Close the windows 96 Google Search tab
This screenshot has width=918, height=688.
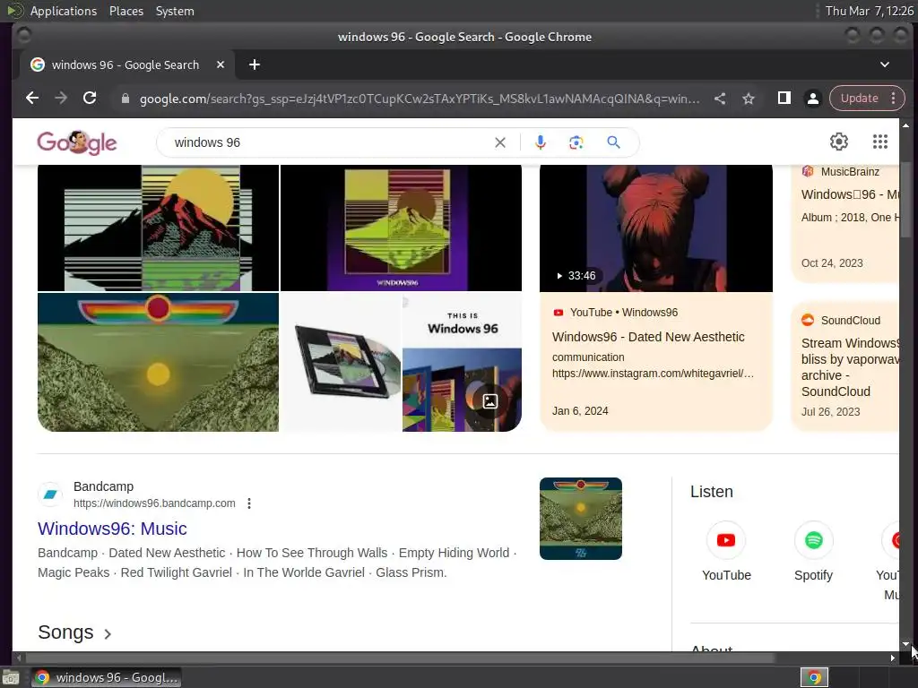[x=221, y=64]
